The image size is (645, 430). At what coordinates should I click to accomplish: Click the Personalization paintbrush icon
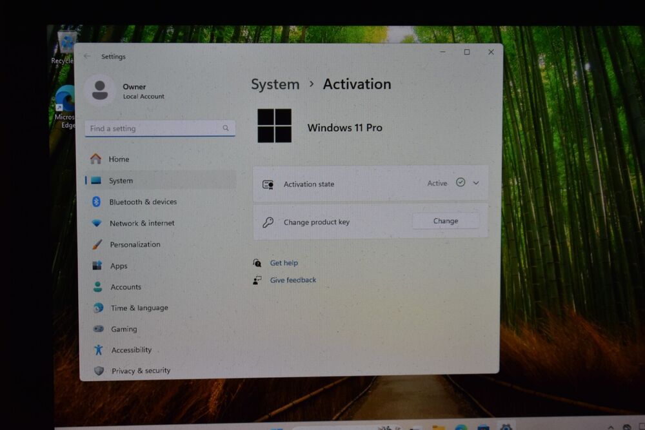(97, 244)
